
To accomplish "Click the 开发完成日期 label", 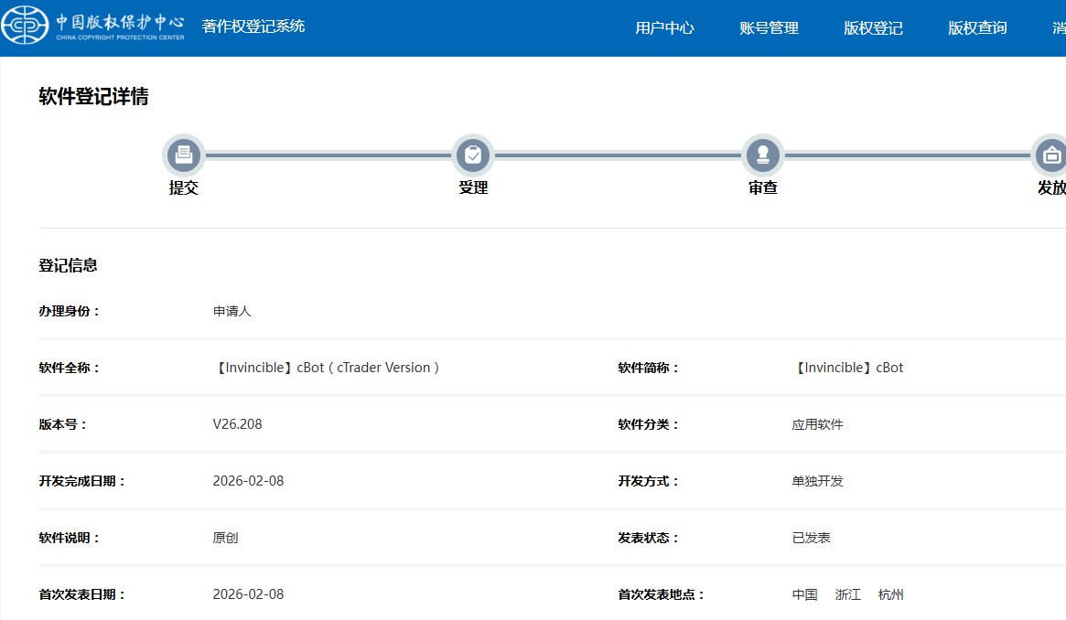I will (82, 482).
